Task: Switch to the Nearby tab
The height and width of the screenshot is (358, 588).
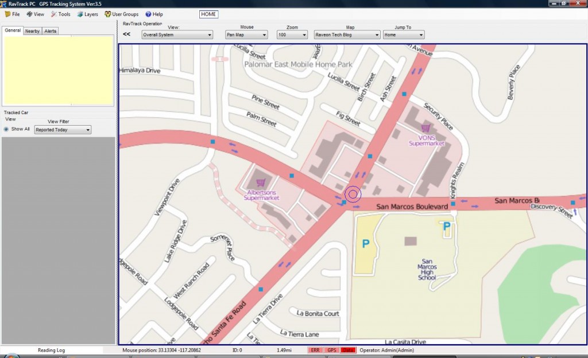Action: click(x=32, y=31)
